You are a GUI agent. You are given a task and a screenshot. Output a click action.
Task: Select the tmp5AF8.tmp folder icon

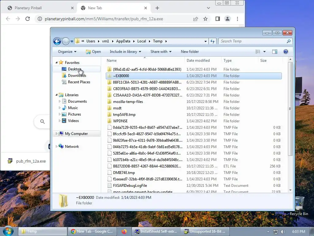pyautogui.click(x=109, y=114)
